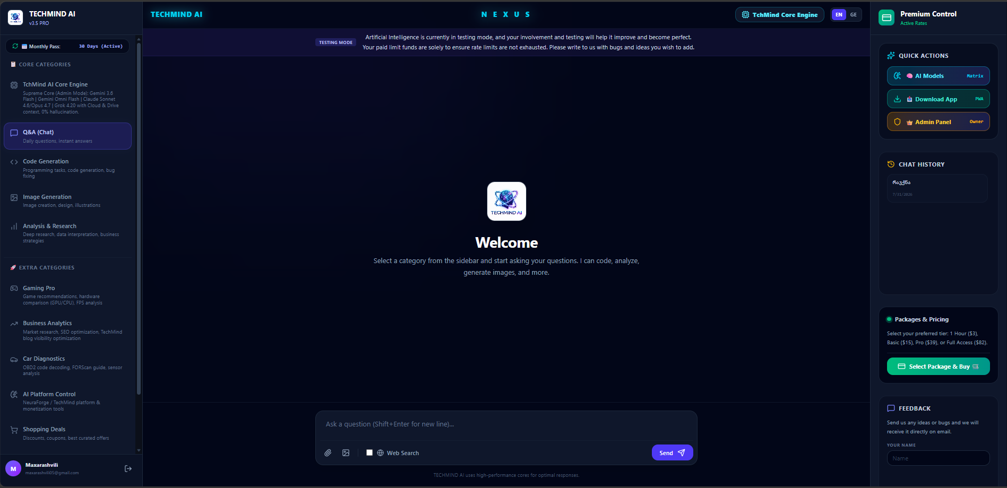Click the sidebar scrollbar down arrow

(x=139, y=450)
